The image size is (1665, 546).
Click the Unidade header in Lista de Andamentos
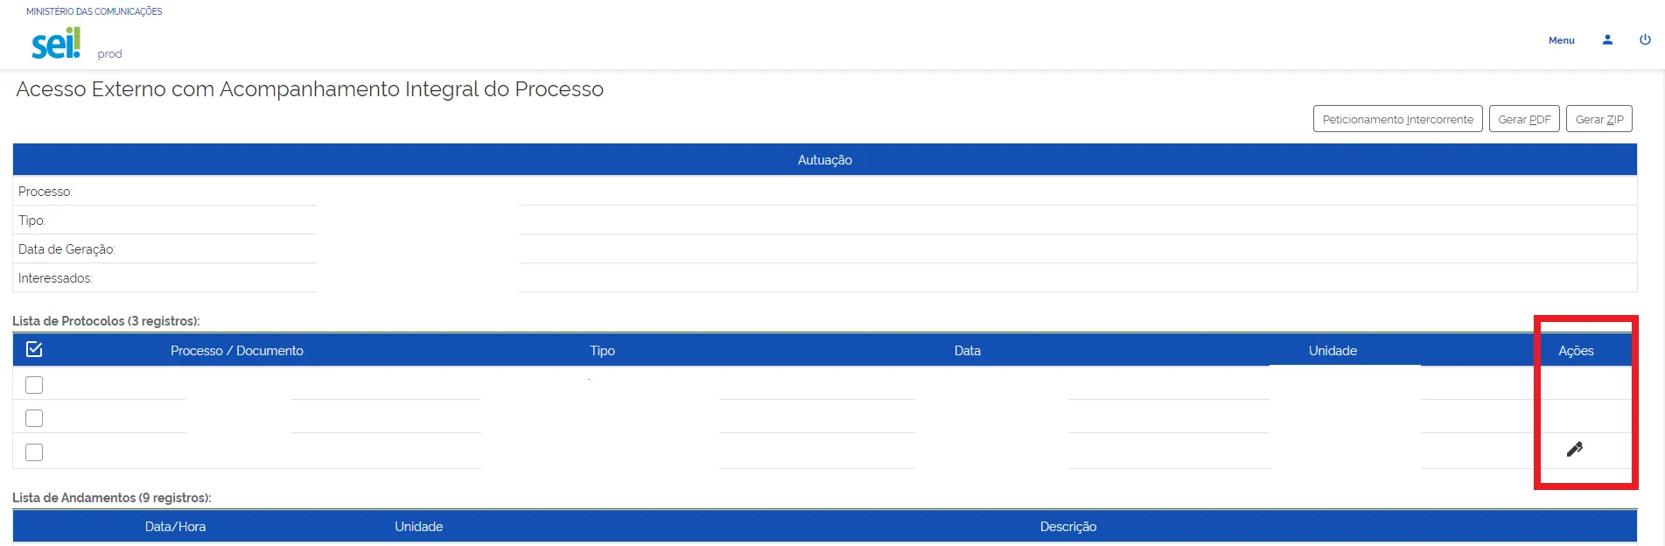418,527
